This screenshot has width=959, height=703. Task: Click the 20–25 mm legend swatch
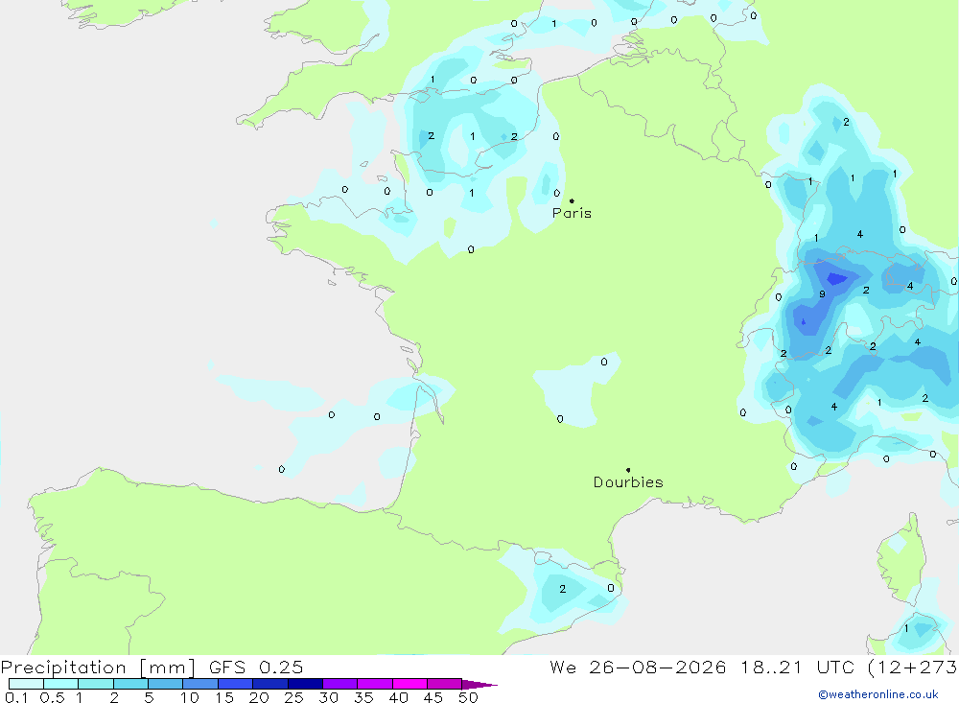270,684
